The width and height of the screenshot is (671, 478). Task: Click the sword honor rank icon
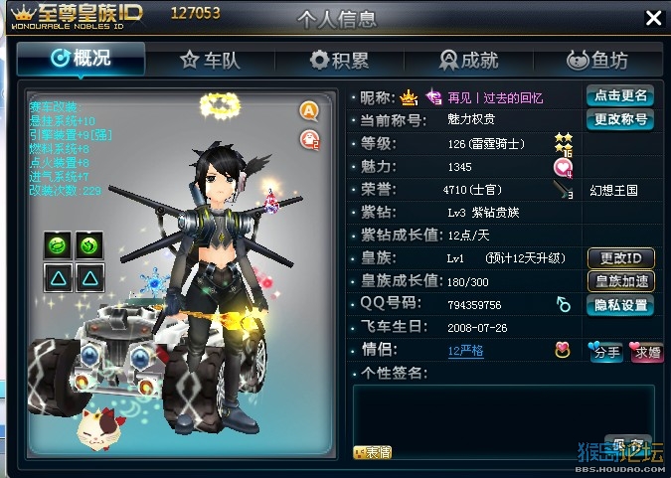pos(563,190)
